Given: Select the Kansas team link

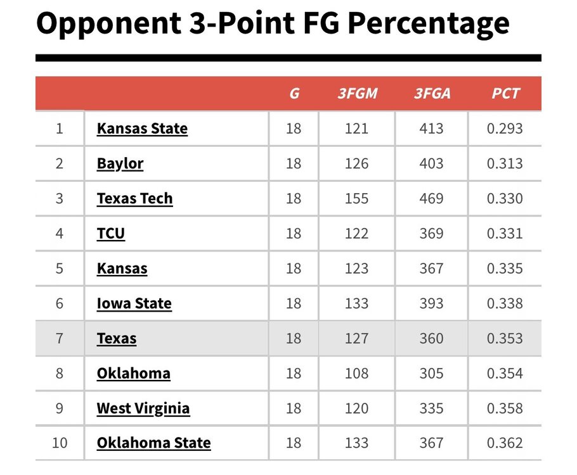Looking at the screenshot, I should 122,269.
